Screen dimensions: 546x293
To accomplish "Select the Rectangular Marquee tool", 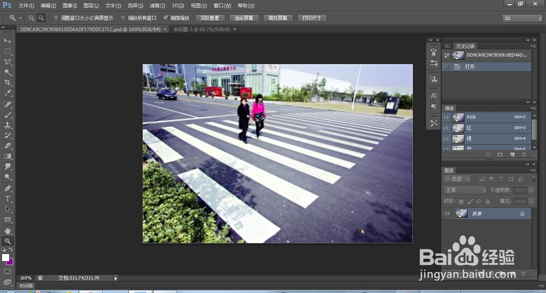I will tap(7, 51).
